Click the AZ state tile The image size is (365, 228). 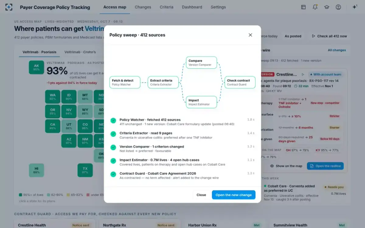point(69,141)
